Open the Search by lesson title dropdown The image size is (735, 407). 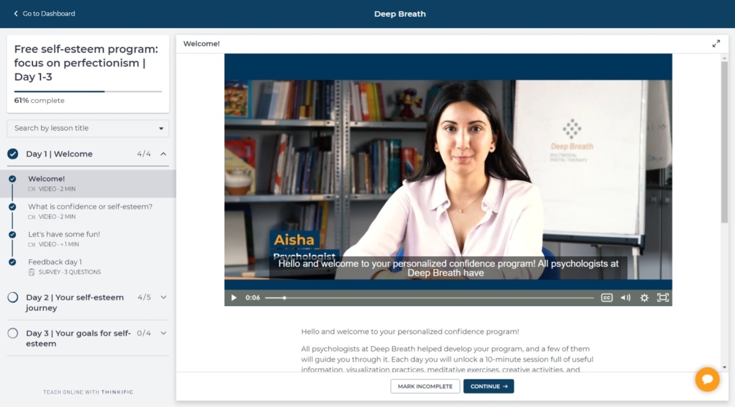tap(88, 128)
